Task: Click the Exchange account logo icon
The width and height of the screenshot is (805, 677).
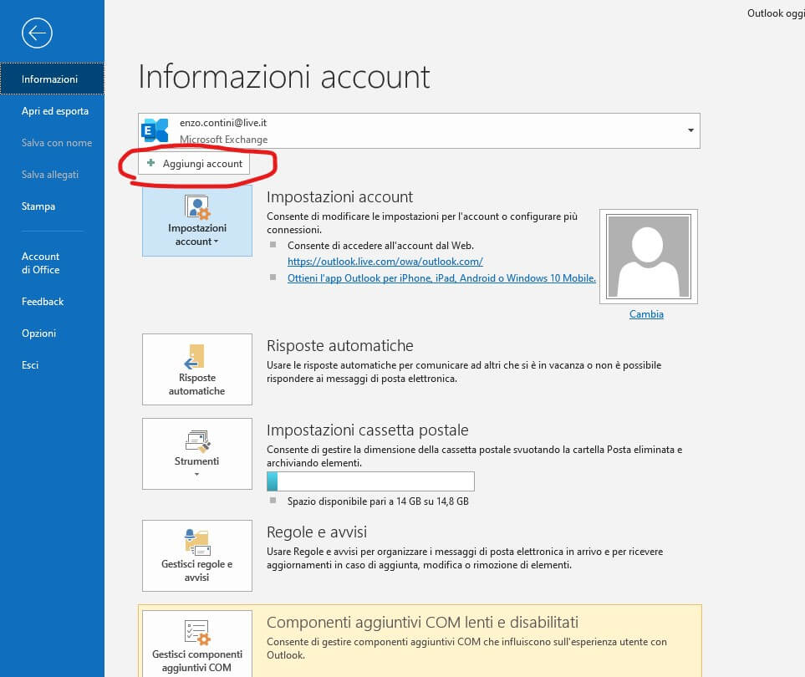Action: click(x=155, y=130)
